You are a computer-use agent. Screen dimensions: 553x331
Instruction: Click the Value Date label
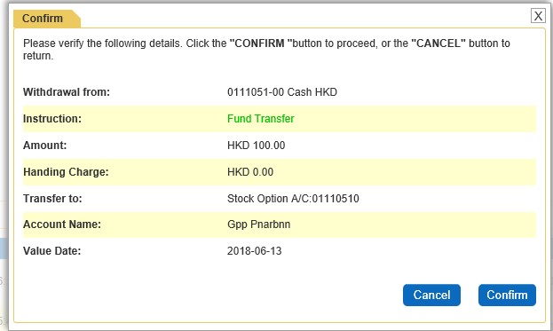tap(51, 251)
